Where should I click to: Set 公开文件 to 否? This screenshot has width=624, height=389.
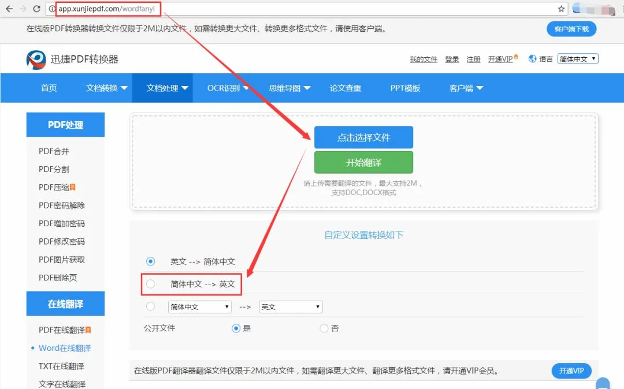click(x=324, y=328)
